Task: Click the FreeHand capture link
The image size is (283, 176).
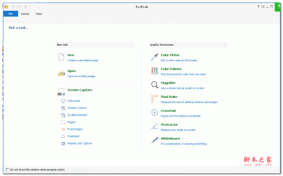Action: [73, 136]
